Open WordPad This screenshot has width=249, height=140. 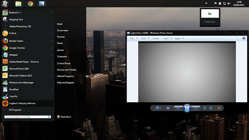coord(27,89)
